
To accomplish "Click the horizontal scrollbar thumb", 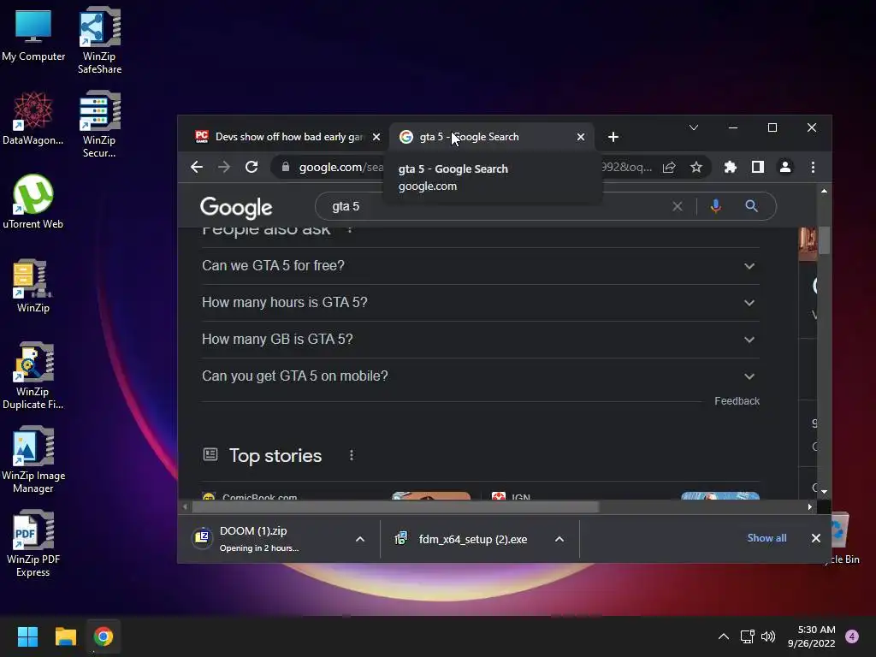I will click(395, 506).
